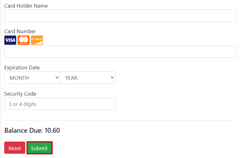249x158 pixels.
Task: Click the Mastercard logo icon
Action: (x=23, y=40)
